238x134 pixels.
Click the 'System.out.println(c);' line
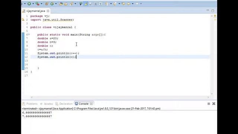coord(57,57)
